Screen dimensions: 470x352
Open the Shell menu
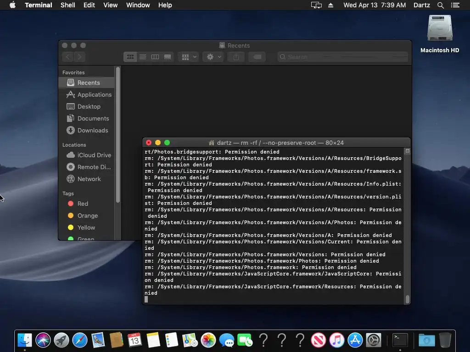(x=68, y=5)
